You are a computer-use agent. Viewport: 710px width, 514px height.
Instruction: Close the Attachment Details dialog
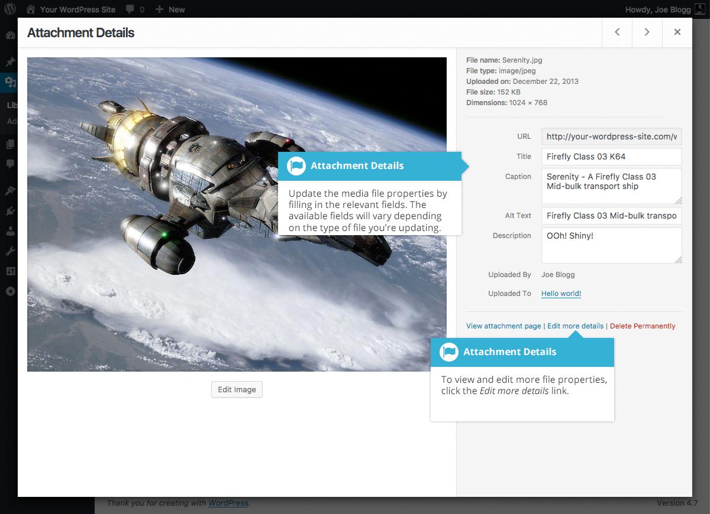677,32
